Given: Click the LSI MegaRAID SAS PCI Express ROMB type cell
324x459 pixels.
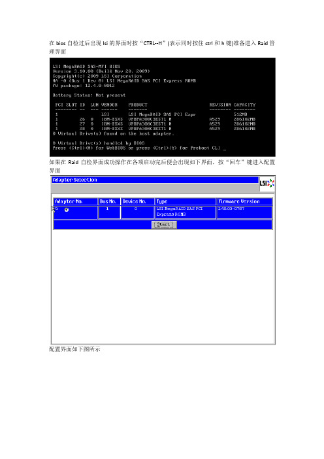Looking at the screenshot, I should (185, 212).
